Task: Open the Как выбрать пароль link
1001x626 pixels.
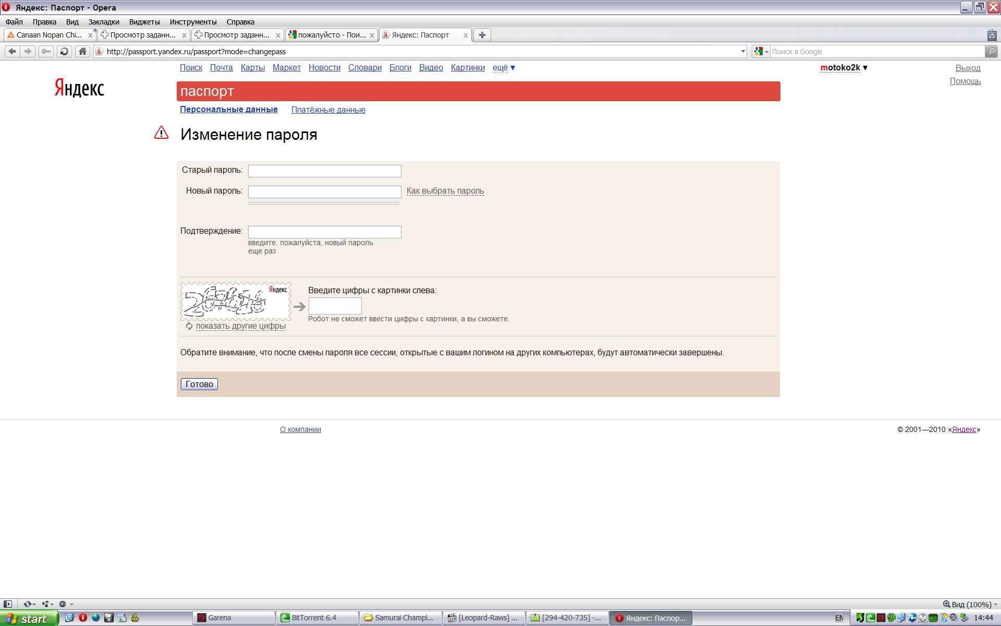Action: (445, 191)
